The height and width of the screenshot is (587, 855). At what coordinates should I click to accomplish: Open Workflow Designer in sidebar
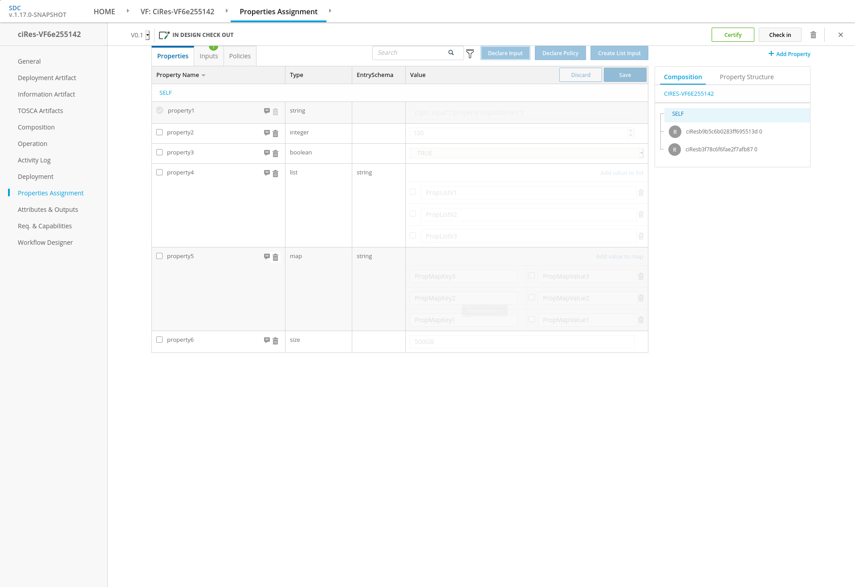coord(45,243)
